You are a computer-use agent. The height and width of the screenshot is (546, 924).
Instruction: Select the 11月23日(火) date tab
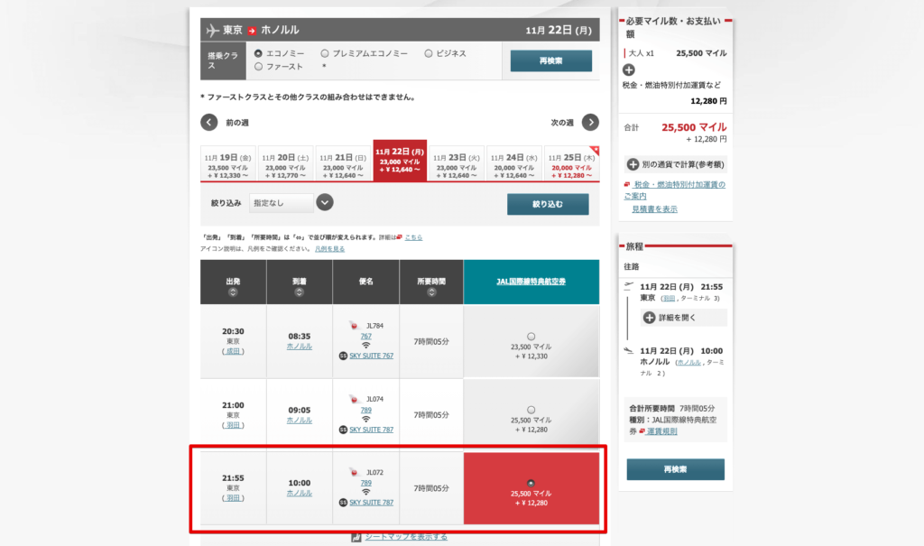pos(457,163)
